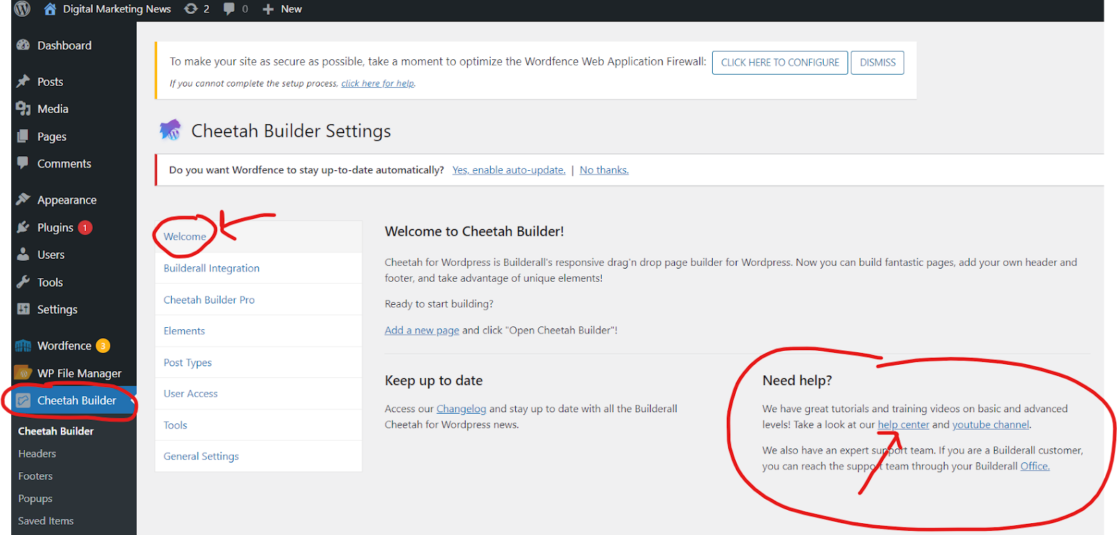Open the Post Types tab

click(258, 362)
